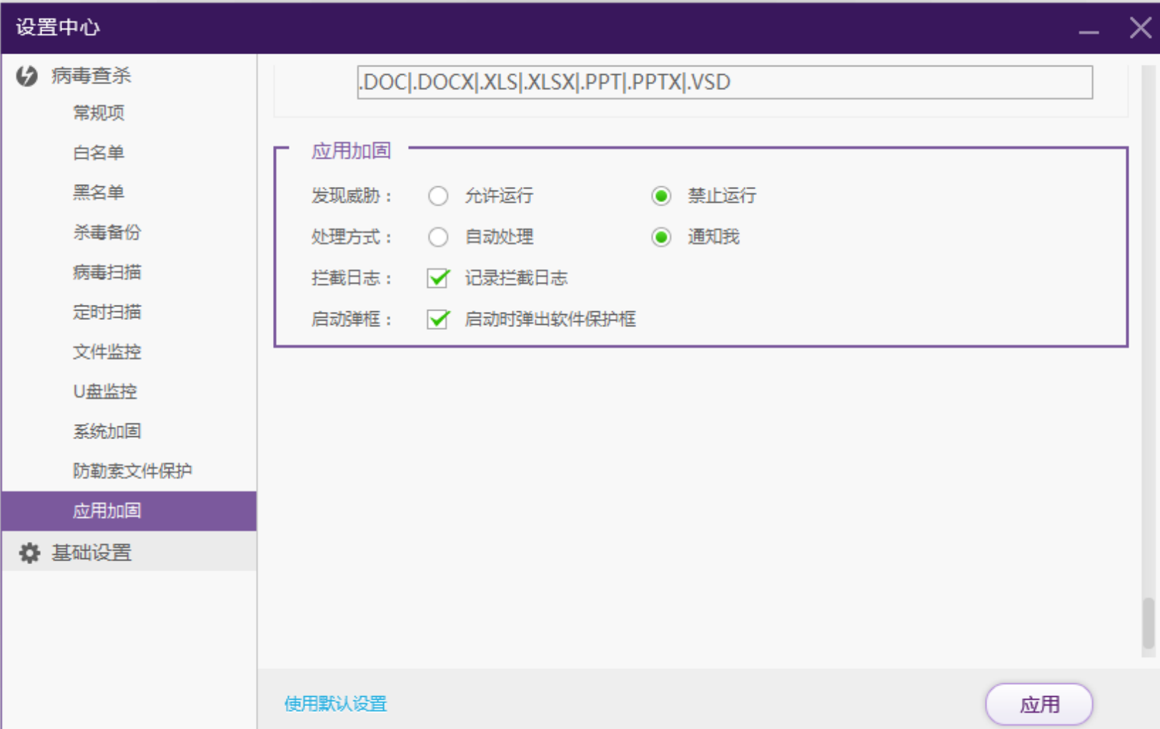
Task: Expand the 基础设置 section
Action: coord(91,553)
